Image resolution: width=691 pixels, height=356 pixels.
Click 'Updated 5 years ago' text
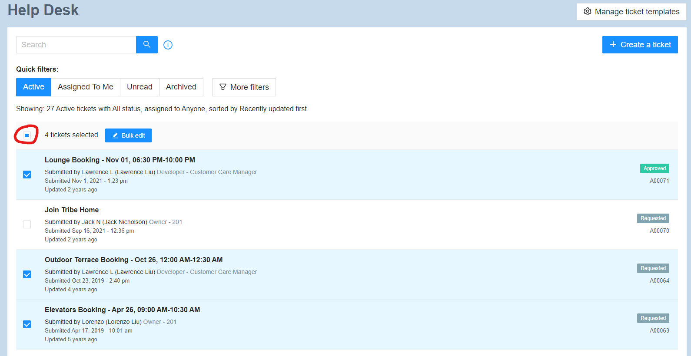pyautogui.click(x=71, y=339)
